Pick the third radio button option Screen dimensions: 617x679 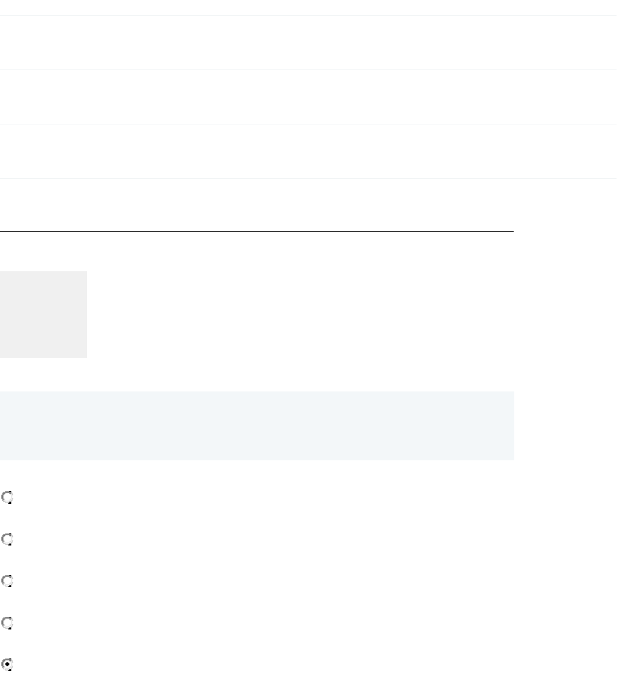[x=7, y=581]
